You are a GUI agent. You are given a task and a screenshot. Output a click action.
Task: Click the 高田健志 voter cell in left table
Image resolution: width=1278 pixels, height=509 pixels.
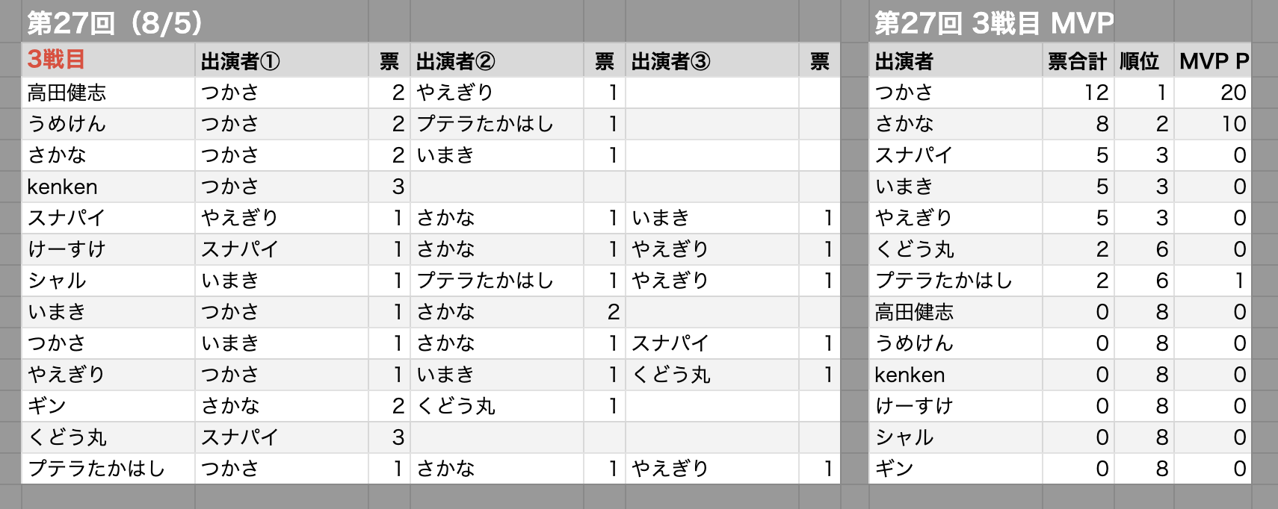(108, 93)
